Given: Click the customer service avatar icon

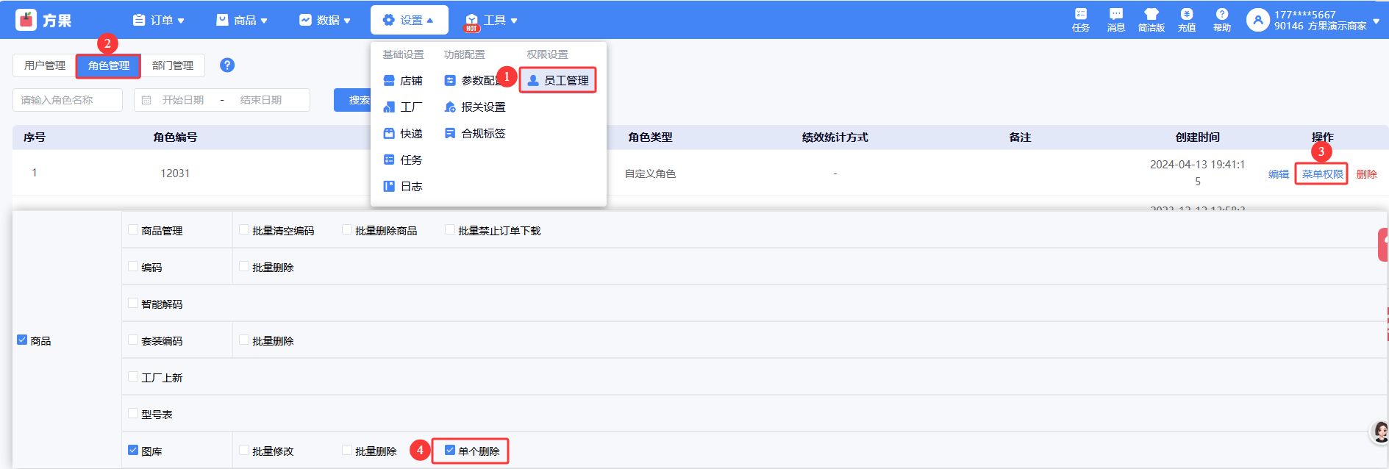Looking at the screenshot, I should pyautogui.click(x=1380, y=432).
